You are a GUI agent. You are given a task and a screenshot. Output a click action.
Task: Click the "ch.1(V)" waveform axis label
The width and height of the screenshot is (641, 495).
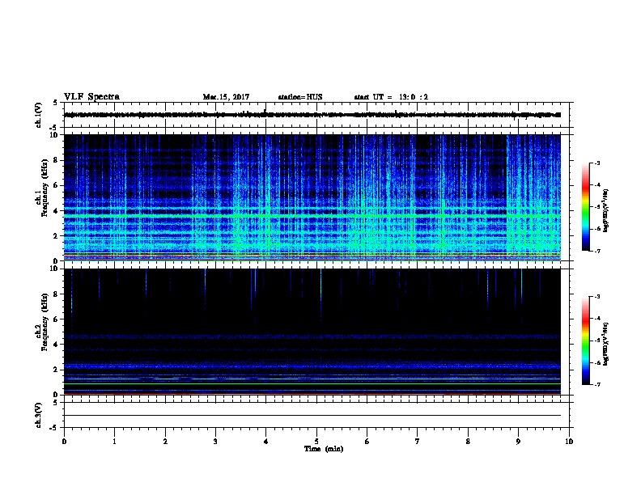(x=39, y=115)
